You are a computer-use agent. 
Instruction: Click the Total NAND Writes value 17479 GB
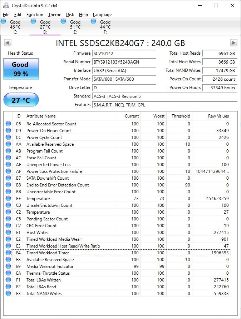click(220, 70)
